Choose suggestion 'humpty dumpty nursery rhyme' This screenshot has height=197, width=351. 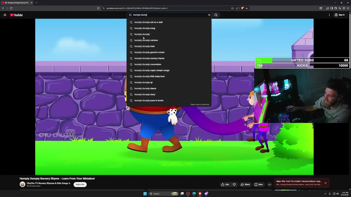pos(169,58)
